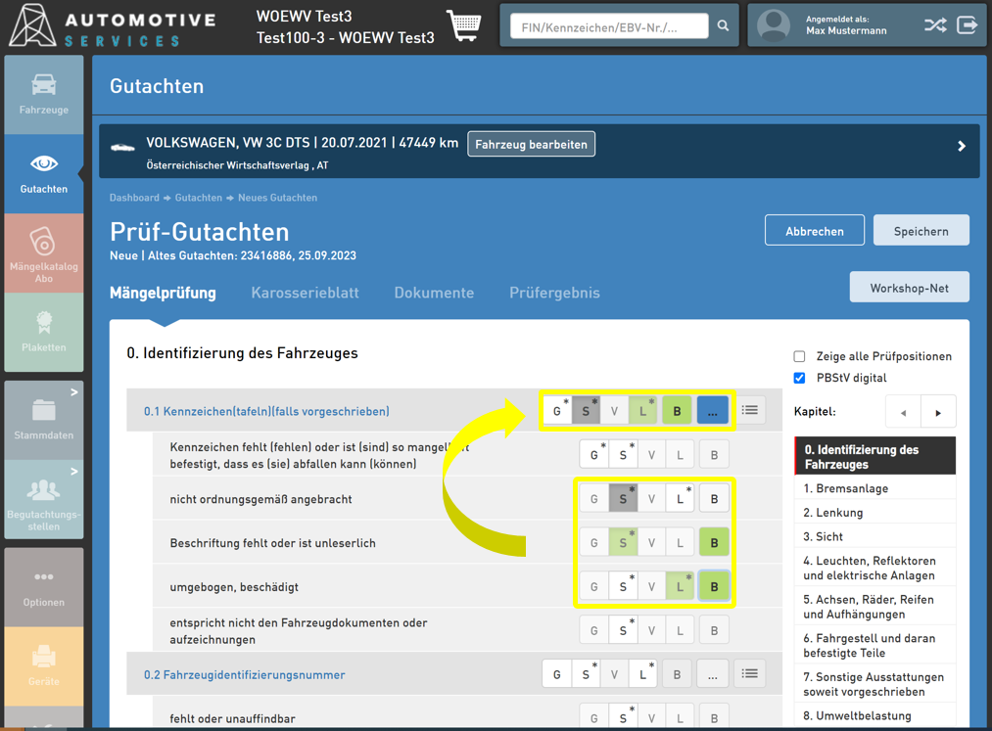This screenshot has width=992, height=731.
Task: Open Fahrzeuge in the sidebar
Action: point(44,95)
